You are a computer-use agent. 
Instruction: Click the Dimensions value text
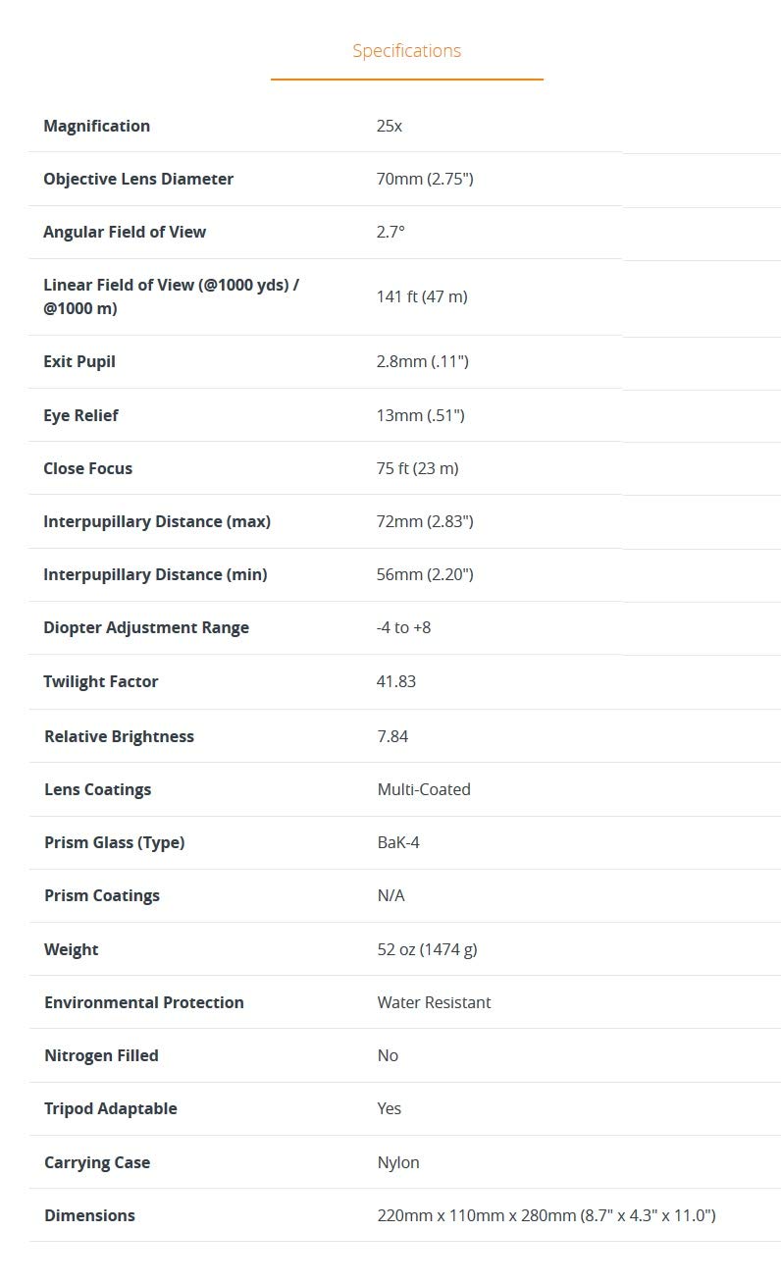click(x=547, y=1215)
